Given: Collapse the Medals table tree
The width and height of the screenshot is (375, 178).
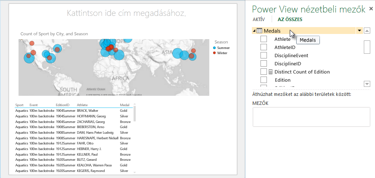Looking at the screenshot, I should pyautogui.click(x=254, y=31).
